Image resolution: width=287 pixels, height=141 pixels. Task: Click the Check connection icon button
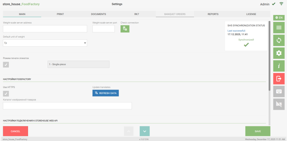tap(125, 29)
